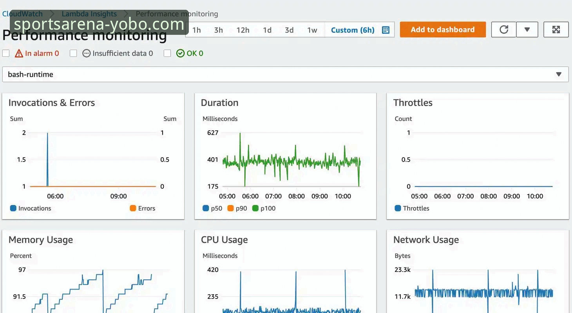Open the custom time range calendar icon
Screen dimensions: 572x313
(386, 30)
